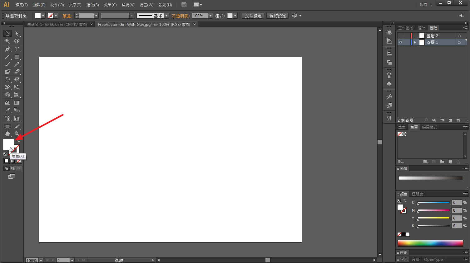
Task: Switch to Draw Normal mode button
Action: coord(6,168)
